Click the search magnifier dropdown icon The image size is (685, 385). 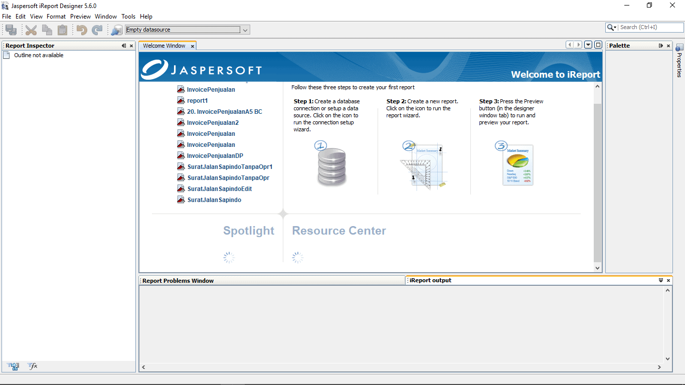tap(612, 28)
